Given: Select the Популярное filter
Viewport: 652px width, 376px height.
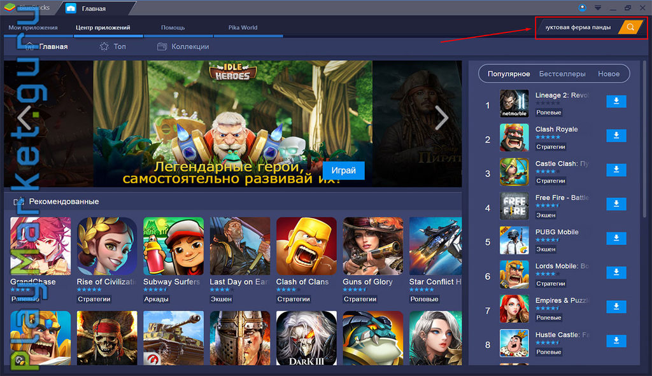Looking at the screenshot, I should pyautogui.click(x=509, y=74).
